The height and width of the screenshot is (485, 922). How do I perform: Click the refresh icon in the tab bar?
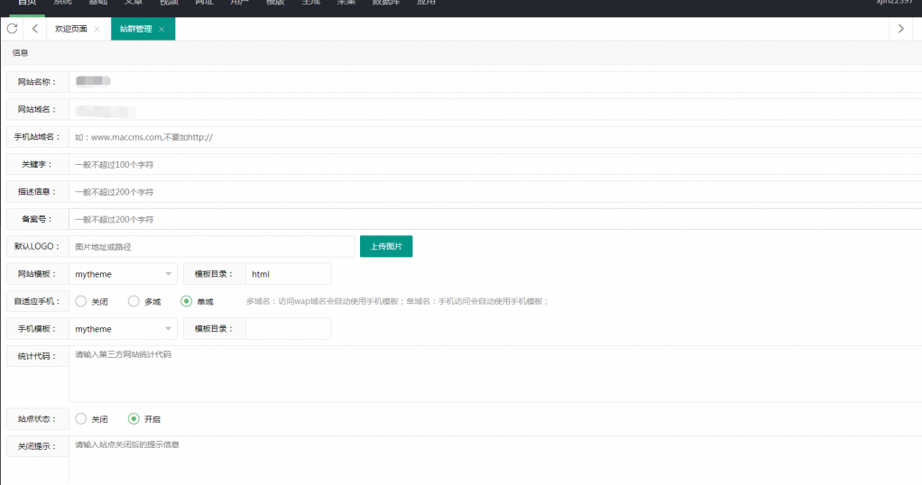coord(12,28)
